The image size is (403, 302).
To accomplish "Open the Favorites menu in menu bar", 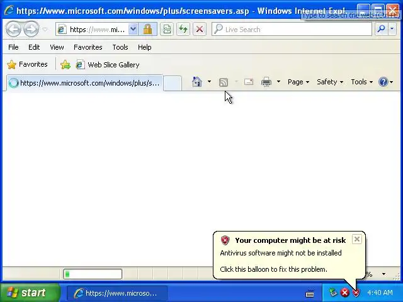I will pos(88,47).
